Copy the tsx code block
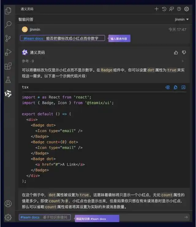The width and height of the screenshot is (196, 227). tap(175, 87)
